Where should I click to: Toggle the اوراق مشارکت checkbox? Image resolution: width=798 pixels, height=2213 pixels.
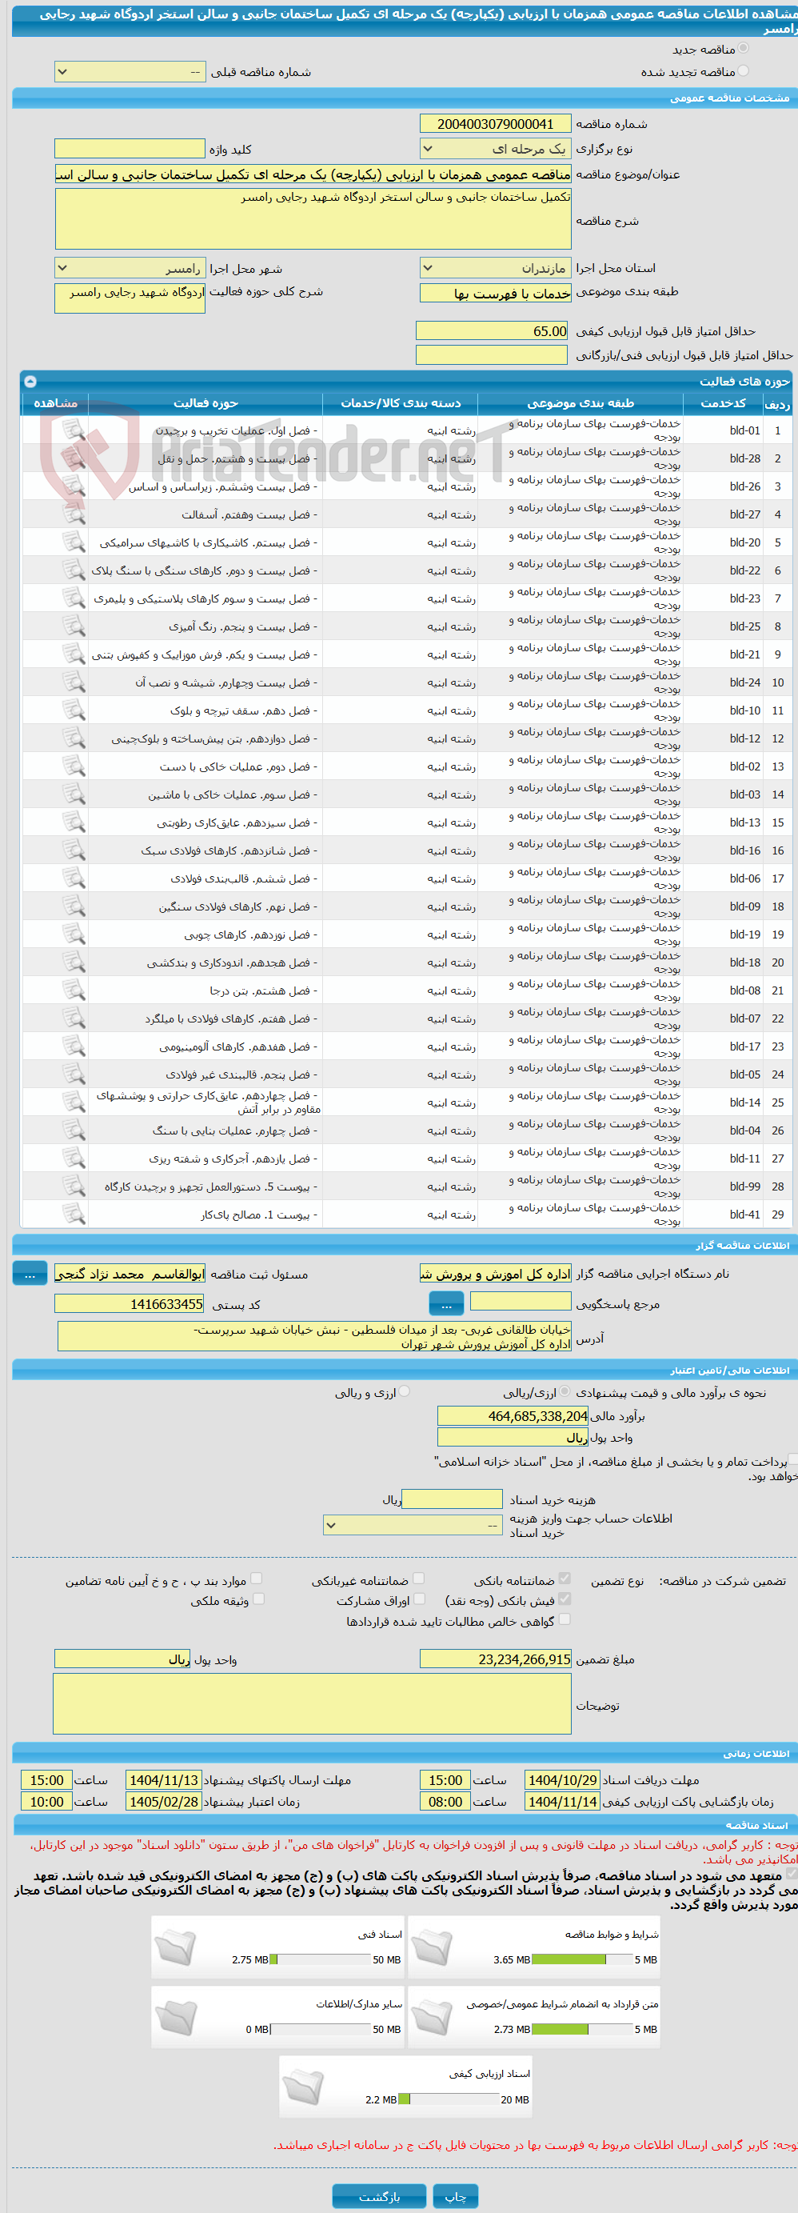pos(419,1599)
